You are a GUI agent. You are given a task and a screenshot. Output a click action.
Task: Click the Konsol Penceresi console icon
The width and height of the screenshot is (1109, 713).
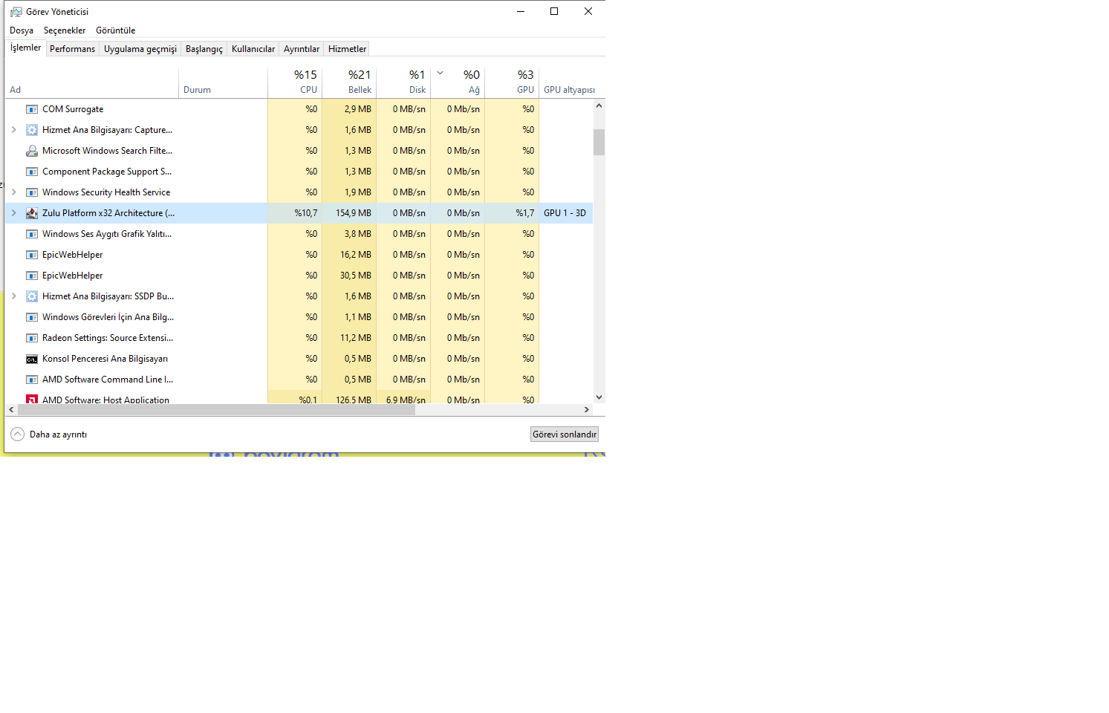tap(32, 359)
